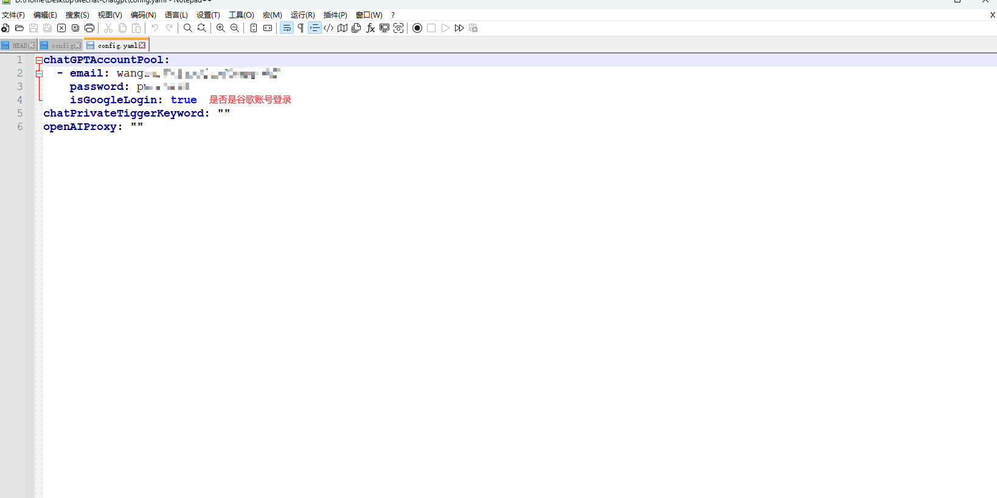Click the Close All toolbar icon
The height and width of the screenshot is (498, 997).
[x=75, y=28]
